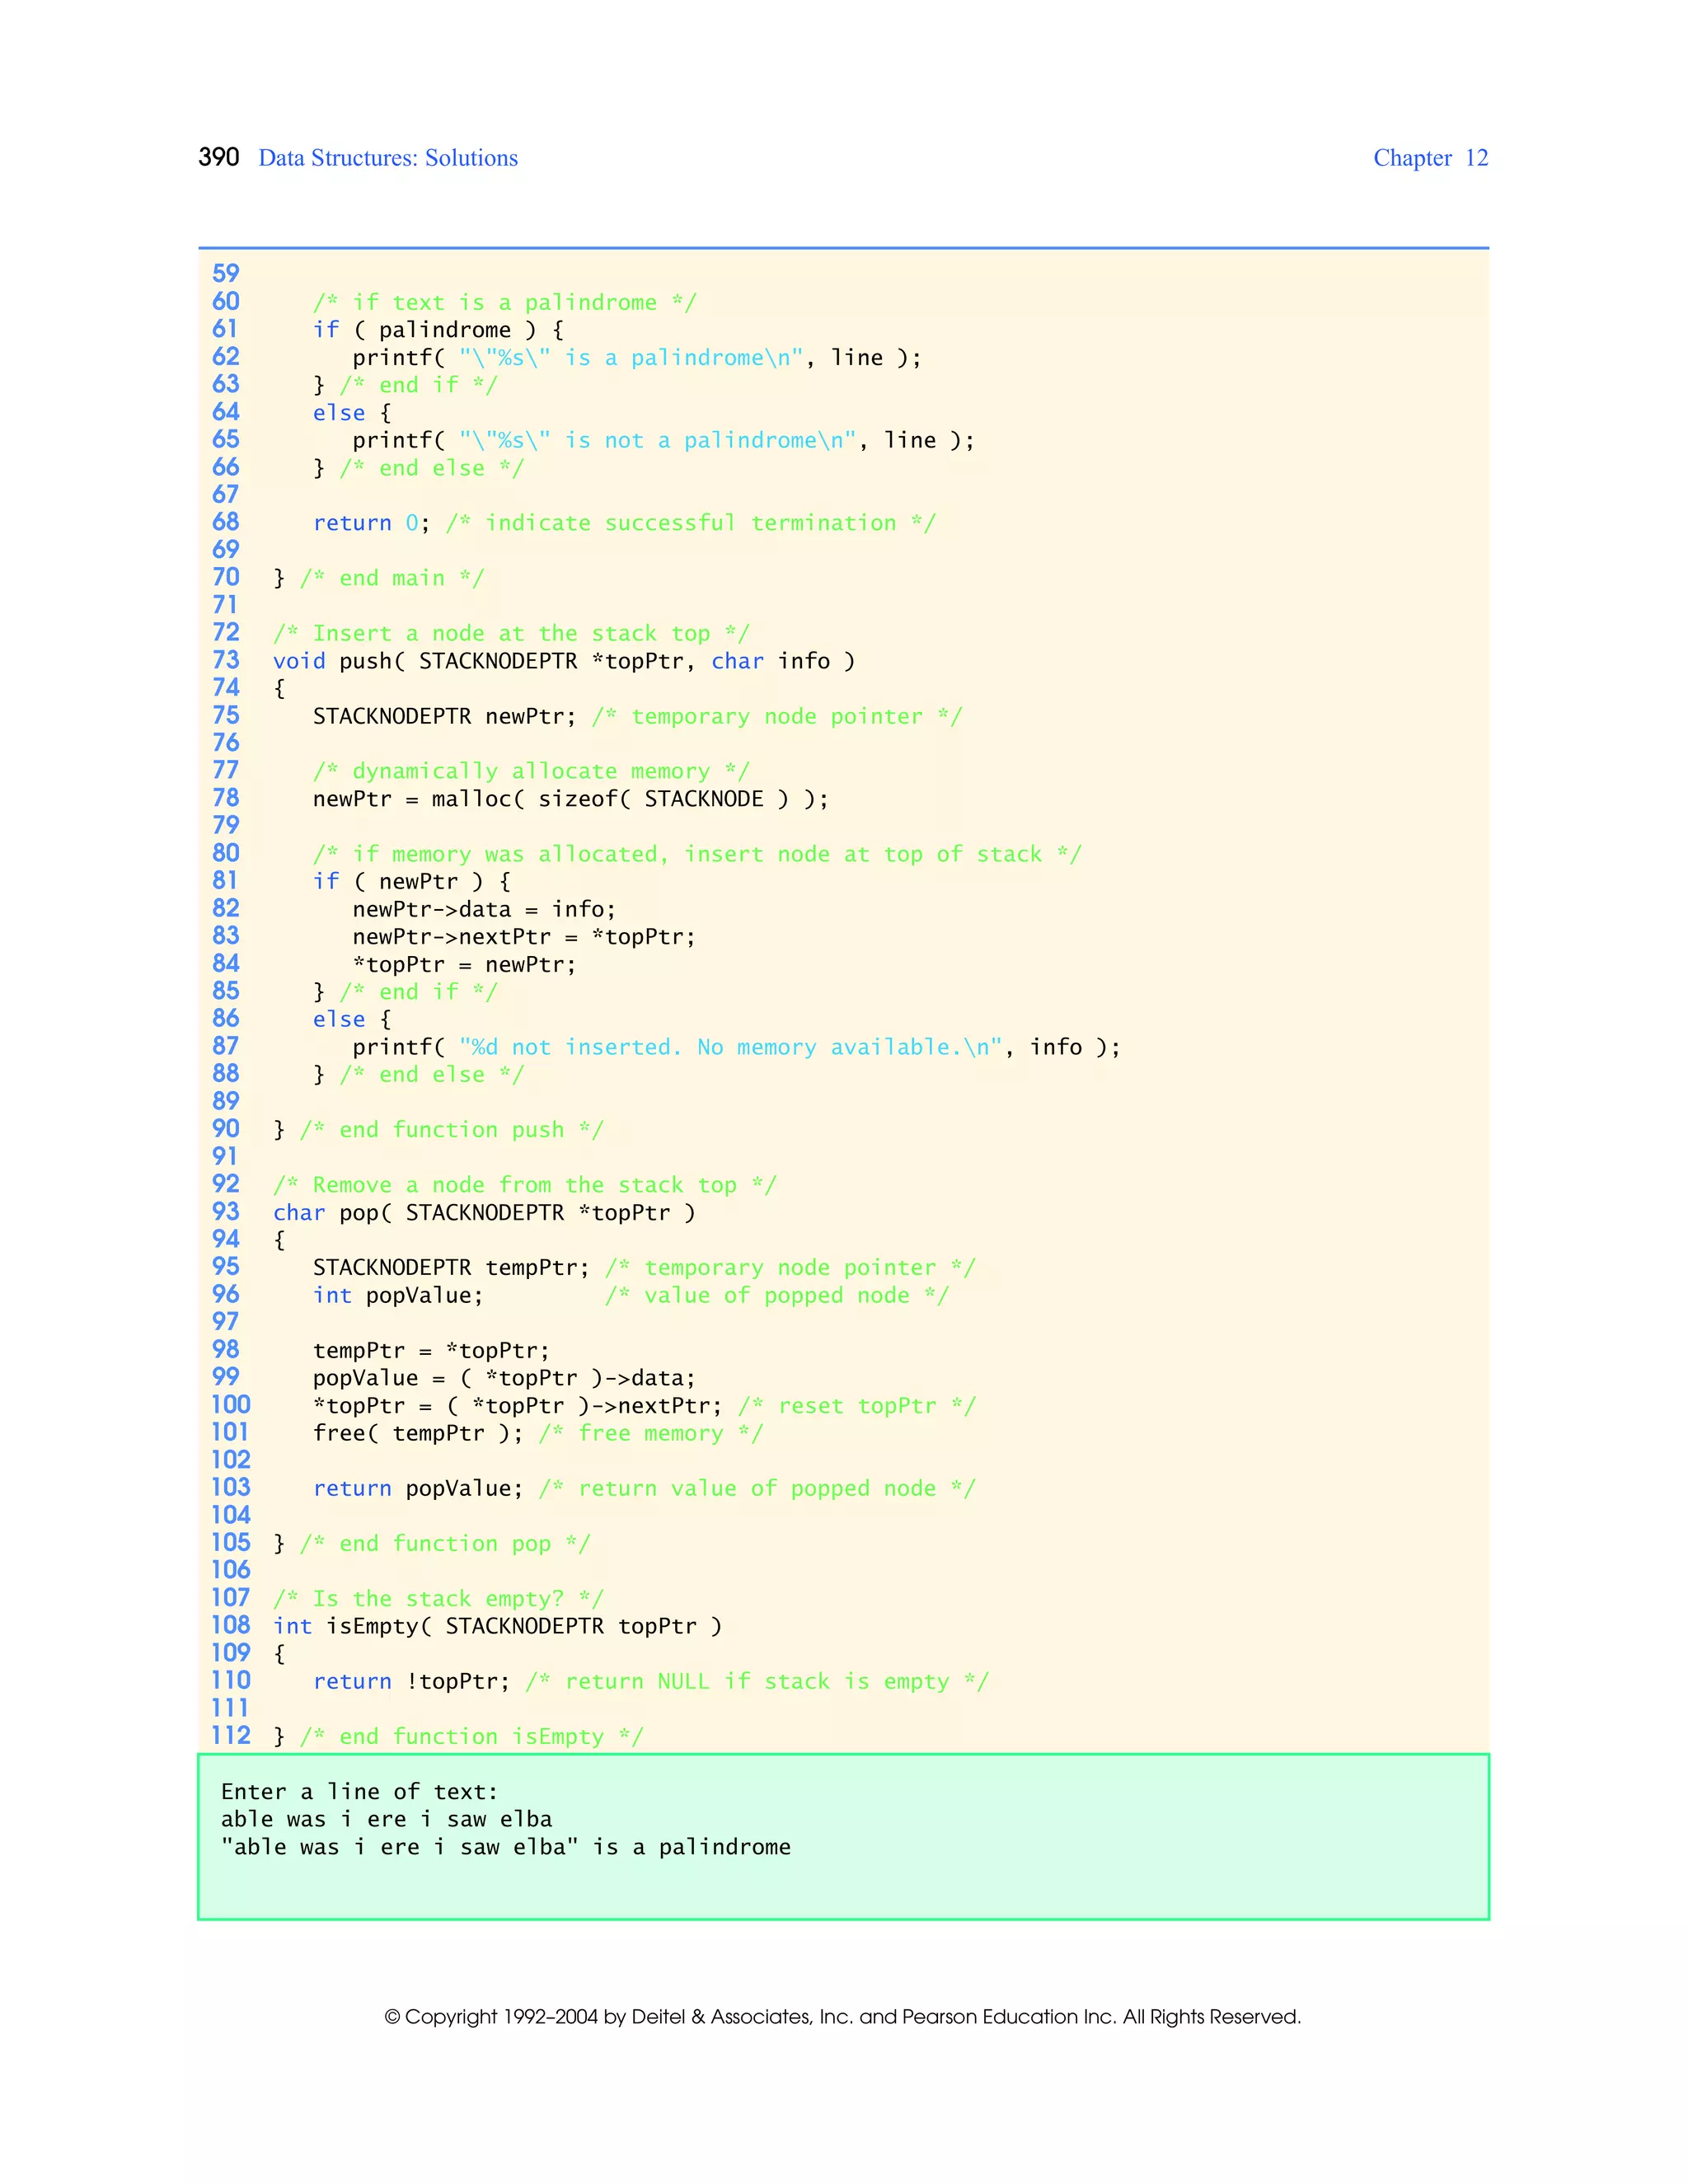Click the comment 'Insert a node at the stack top'
The height and width of the screenshot is (2184, 1688).
[x=511, y=633]
